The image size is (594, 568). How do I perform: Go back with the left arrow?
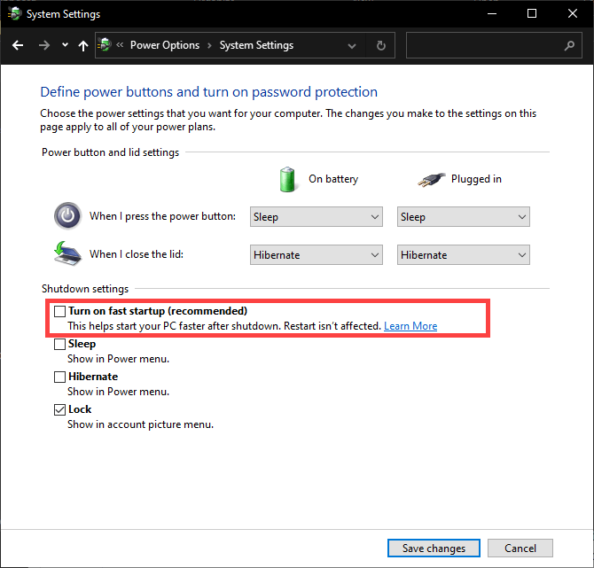click(18, 45)
